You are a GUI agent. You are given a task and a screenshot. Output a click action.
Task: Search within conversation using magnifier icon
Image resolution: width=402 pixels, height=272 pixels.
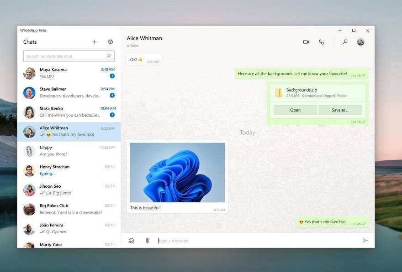coord(345,41)
